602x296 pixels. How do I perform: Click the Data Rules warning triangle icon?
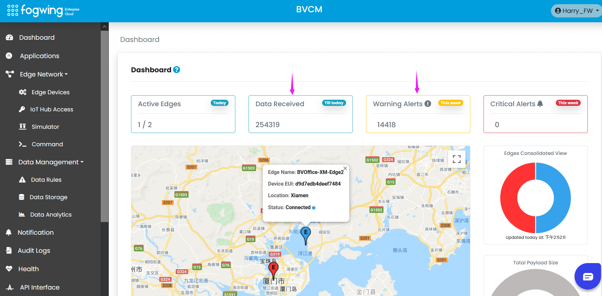click(x=22, y=179)
